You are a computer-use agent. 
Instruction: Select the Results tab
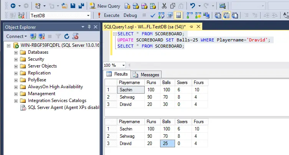point(117,74)
